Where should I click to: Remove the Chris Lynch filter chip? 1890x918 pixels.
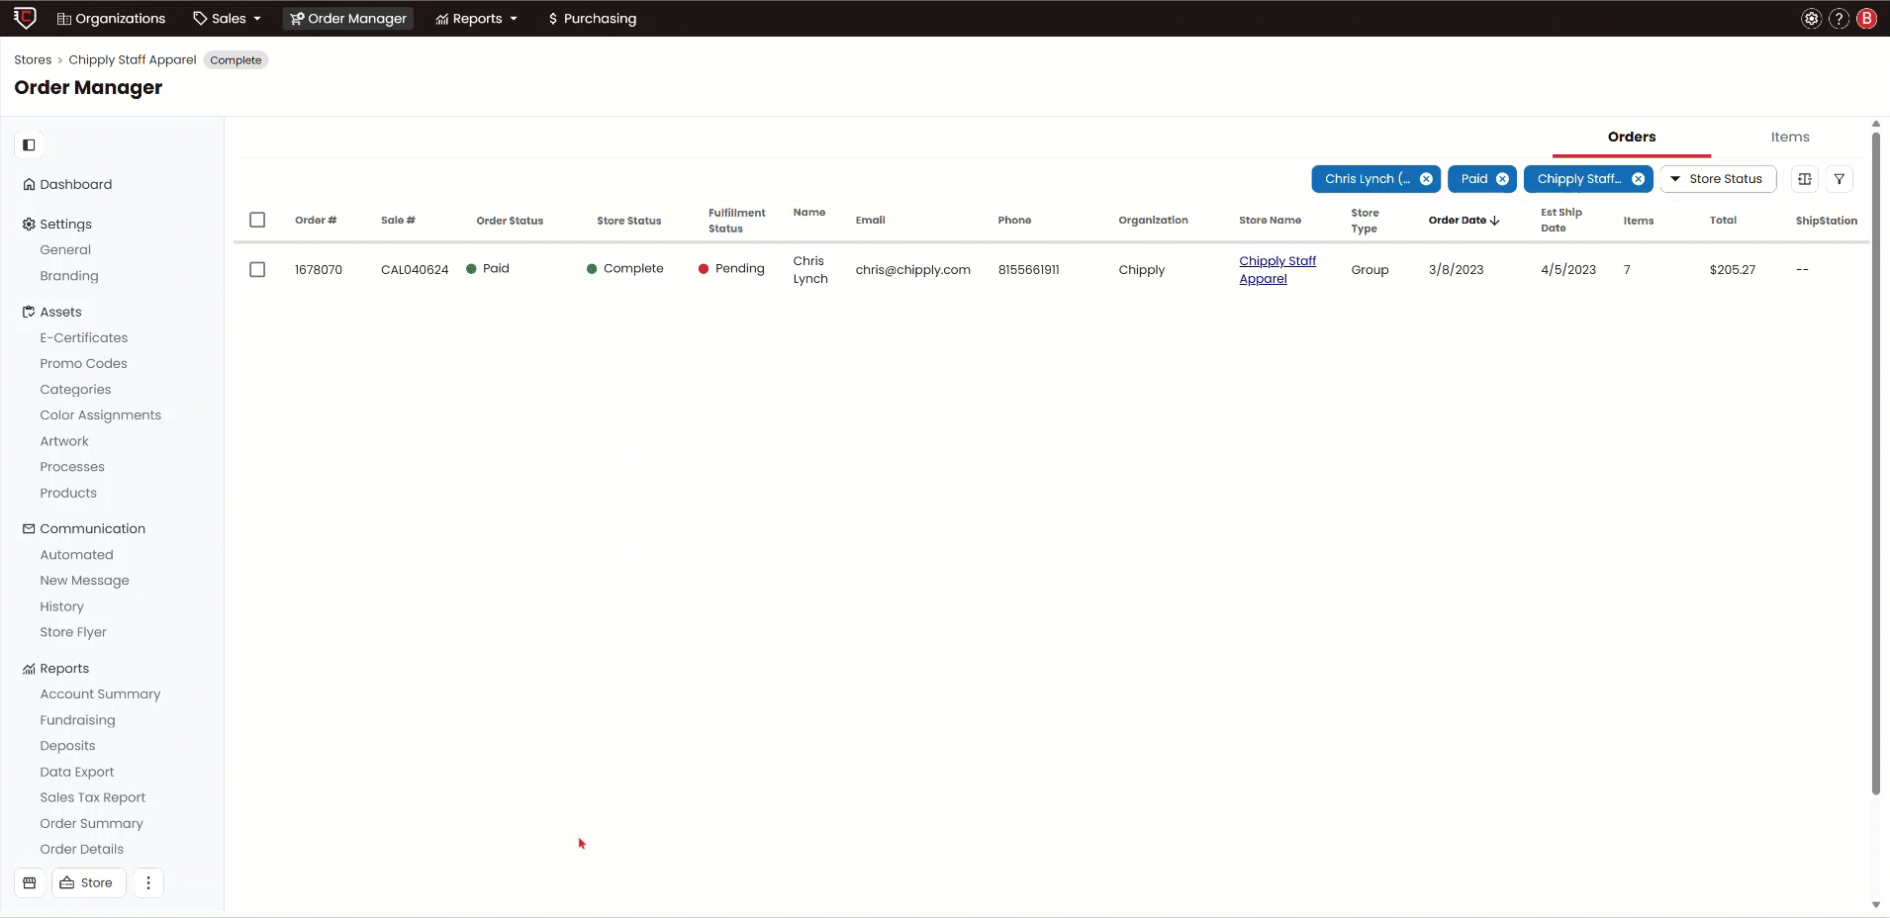[x=1426, y=179]
